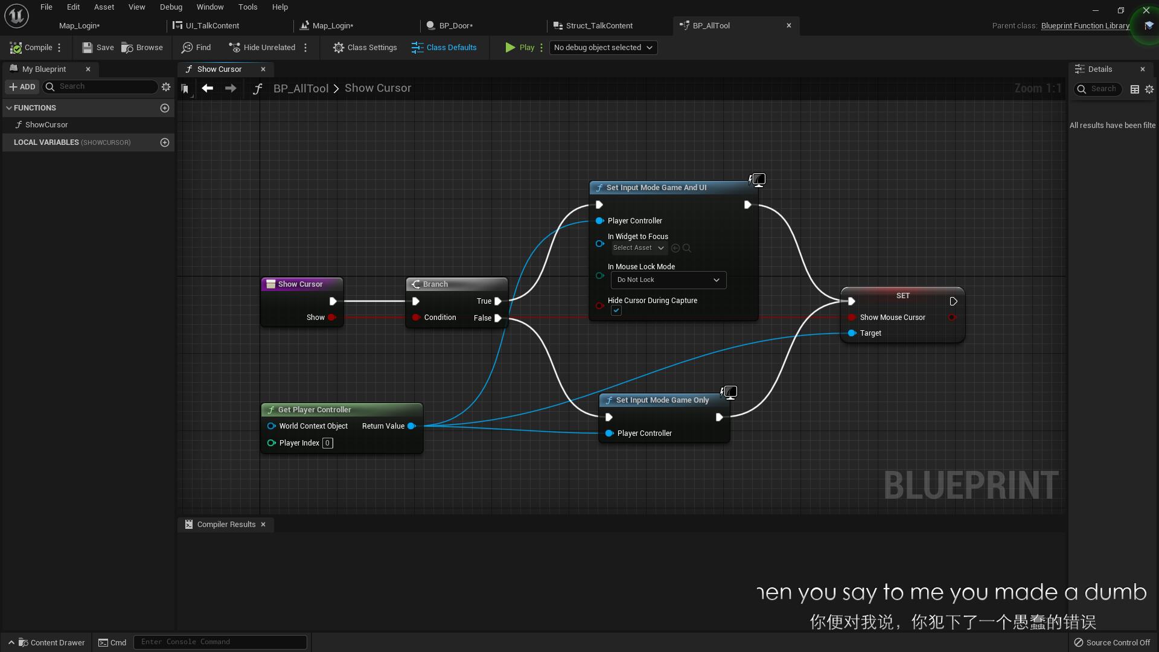Open Class Defaults
1159x652 pixels.
point(444,48)
